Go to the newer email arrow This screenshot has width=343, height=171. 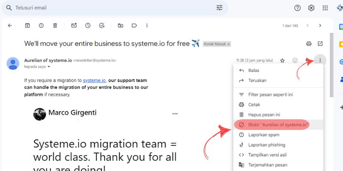(x=307, y=26)
